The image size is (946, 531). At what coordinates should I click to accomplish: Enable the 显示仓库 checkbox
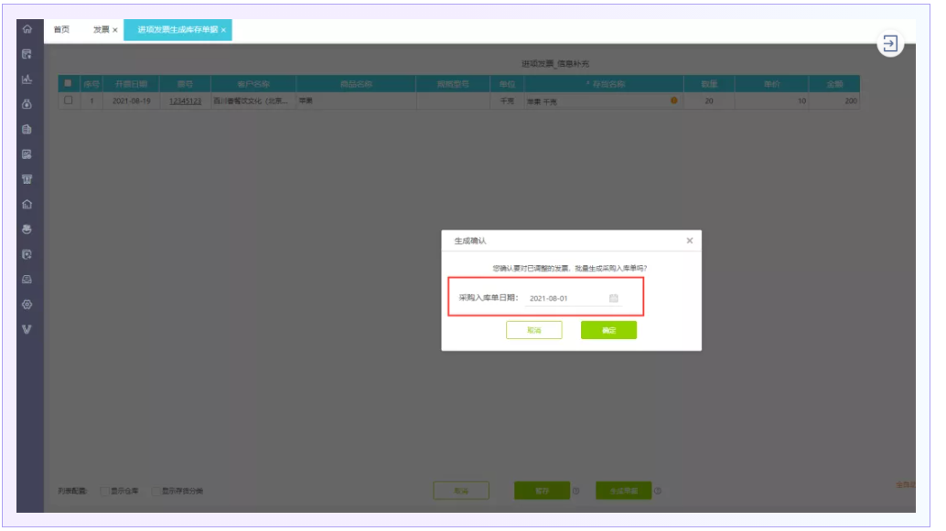105,492
